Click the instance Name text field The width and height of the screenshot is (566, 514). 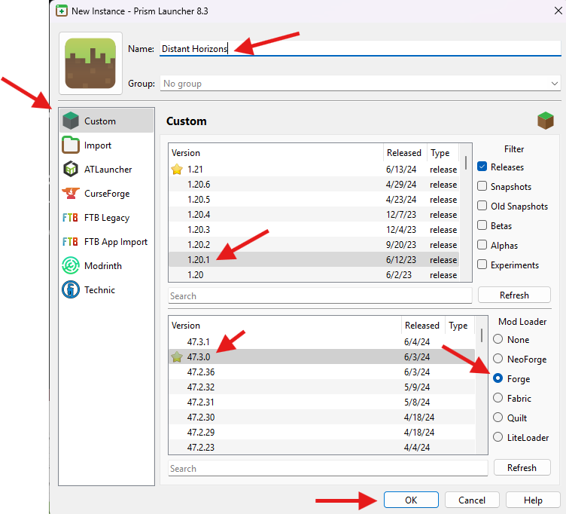pyautogui.click(x=361, y=48)
